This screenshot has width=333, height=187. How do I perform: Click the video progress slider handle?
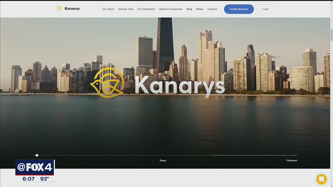tap(37, 155)
